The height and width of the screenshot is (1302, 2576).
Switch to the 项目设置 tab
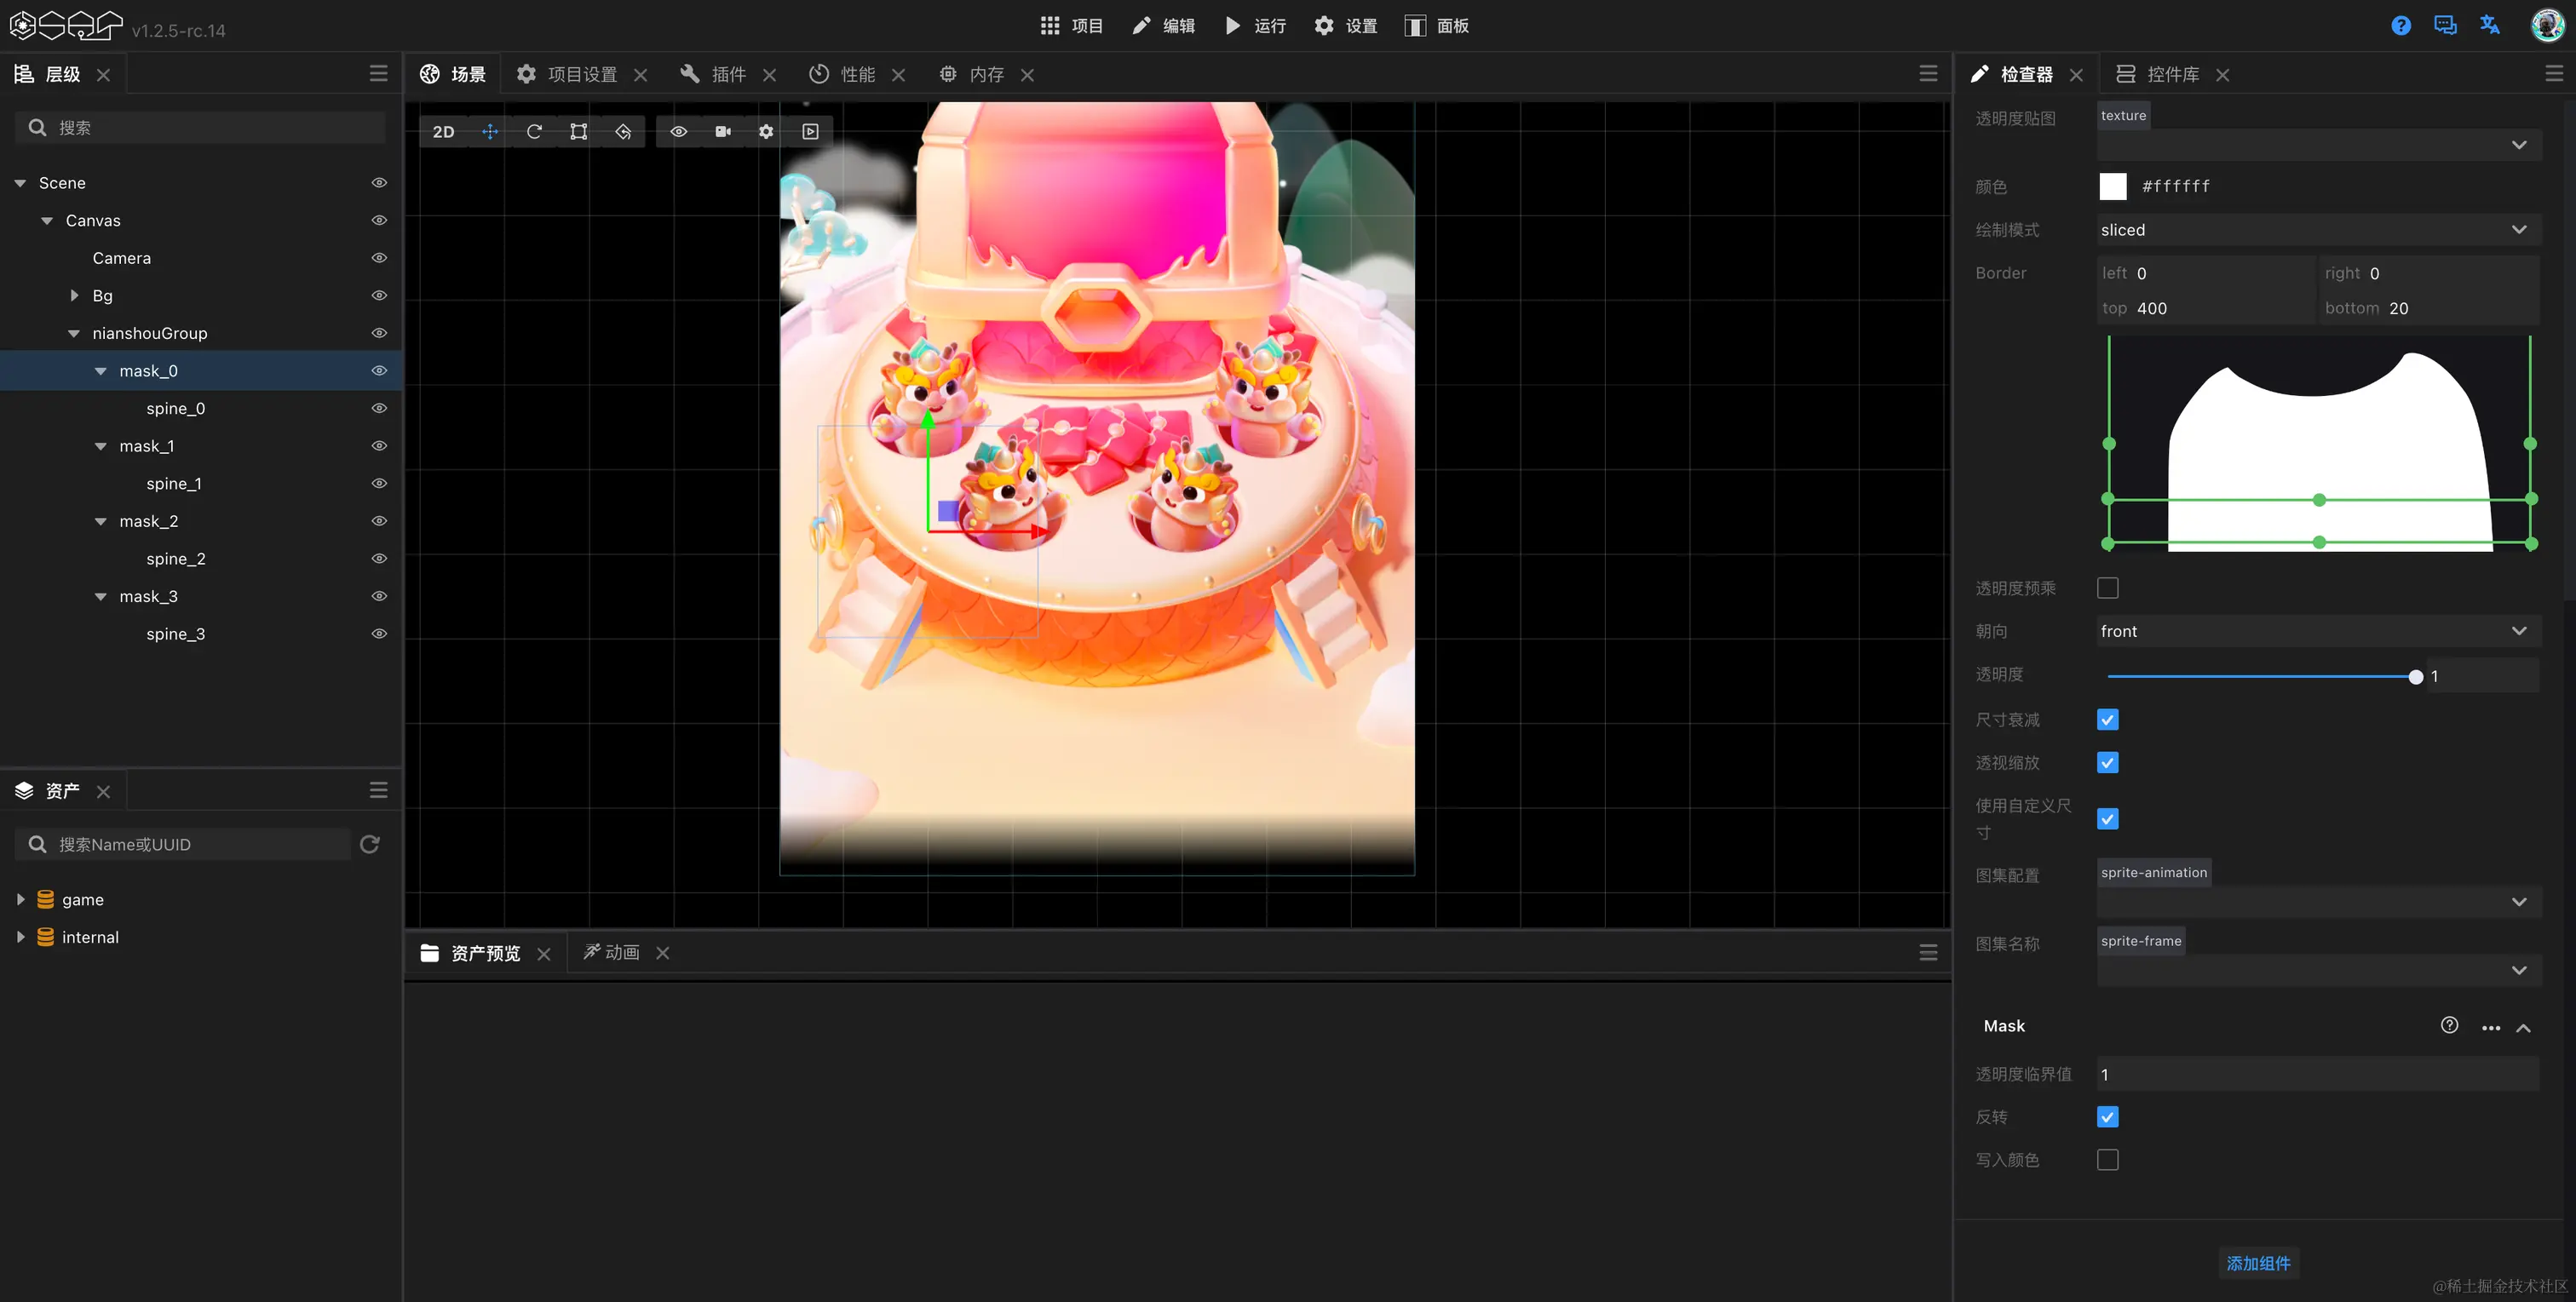[581, 74]
